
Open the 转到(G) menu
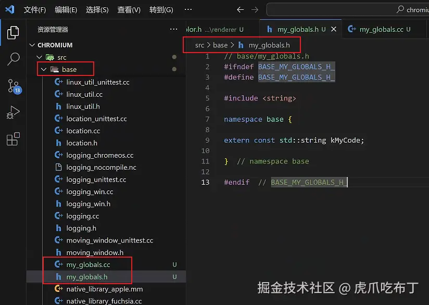point(161,10)
